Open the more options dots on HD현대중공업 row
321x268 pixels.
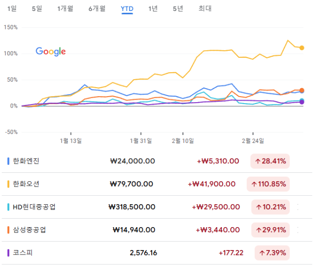(x=298, y=207)
